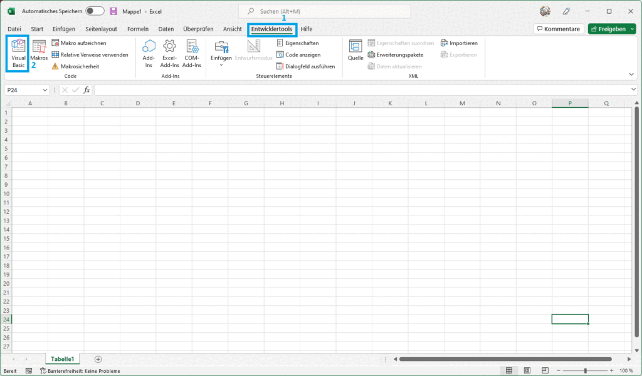Click the pen ideas icon in title bar
The width and height of the screenshot is (642, 376).
pos(566,11)
